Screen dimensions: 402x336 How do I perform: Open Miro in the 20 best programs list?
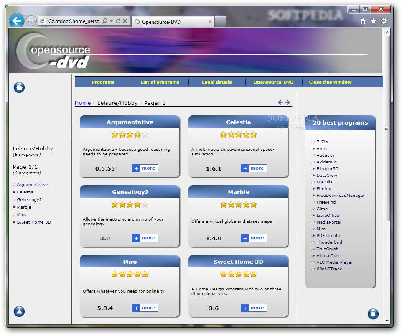[321, 229]
